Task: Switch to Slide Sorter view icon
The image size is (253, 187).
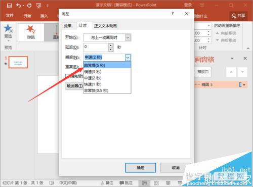Action: point(156,183)
